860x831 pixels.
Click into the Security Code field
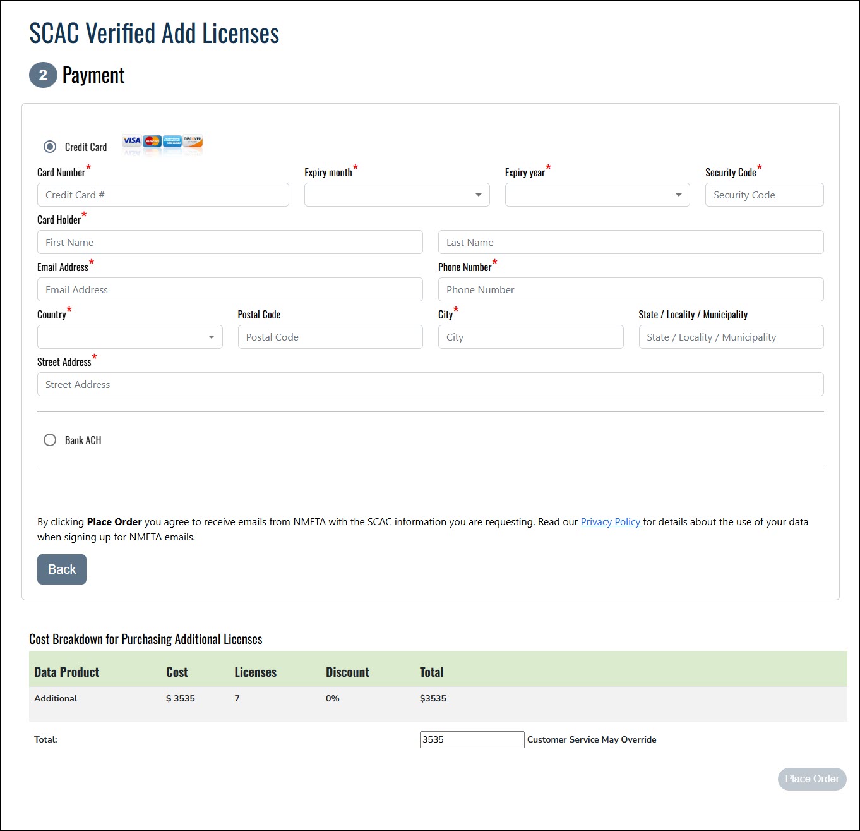pos(764,195)
